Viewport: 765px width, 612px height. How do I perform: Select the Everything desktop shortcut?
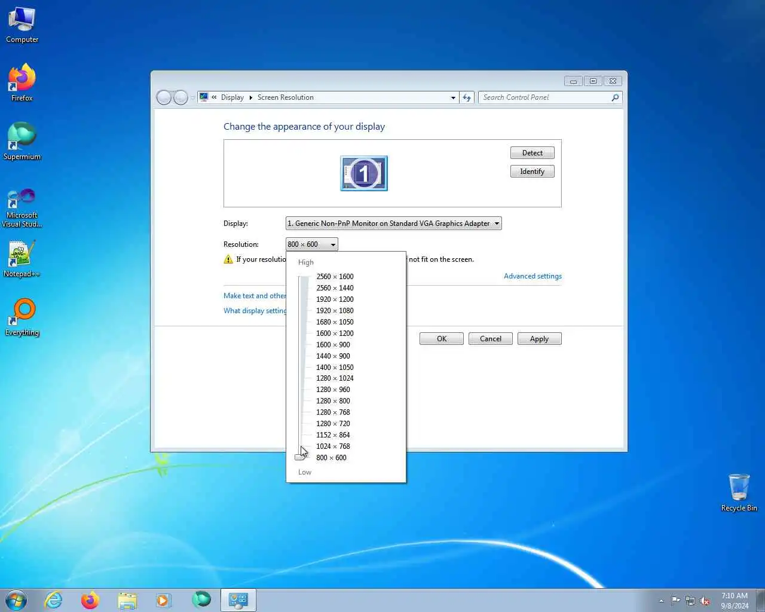coord(22,318)
